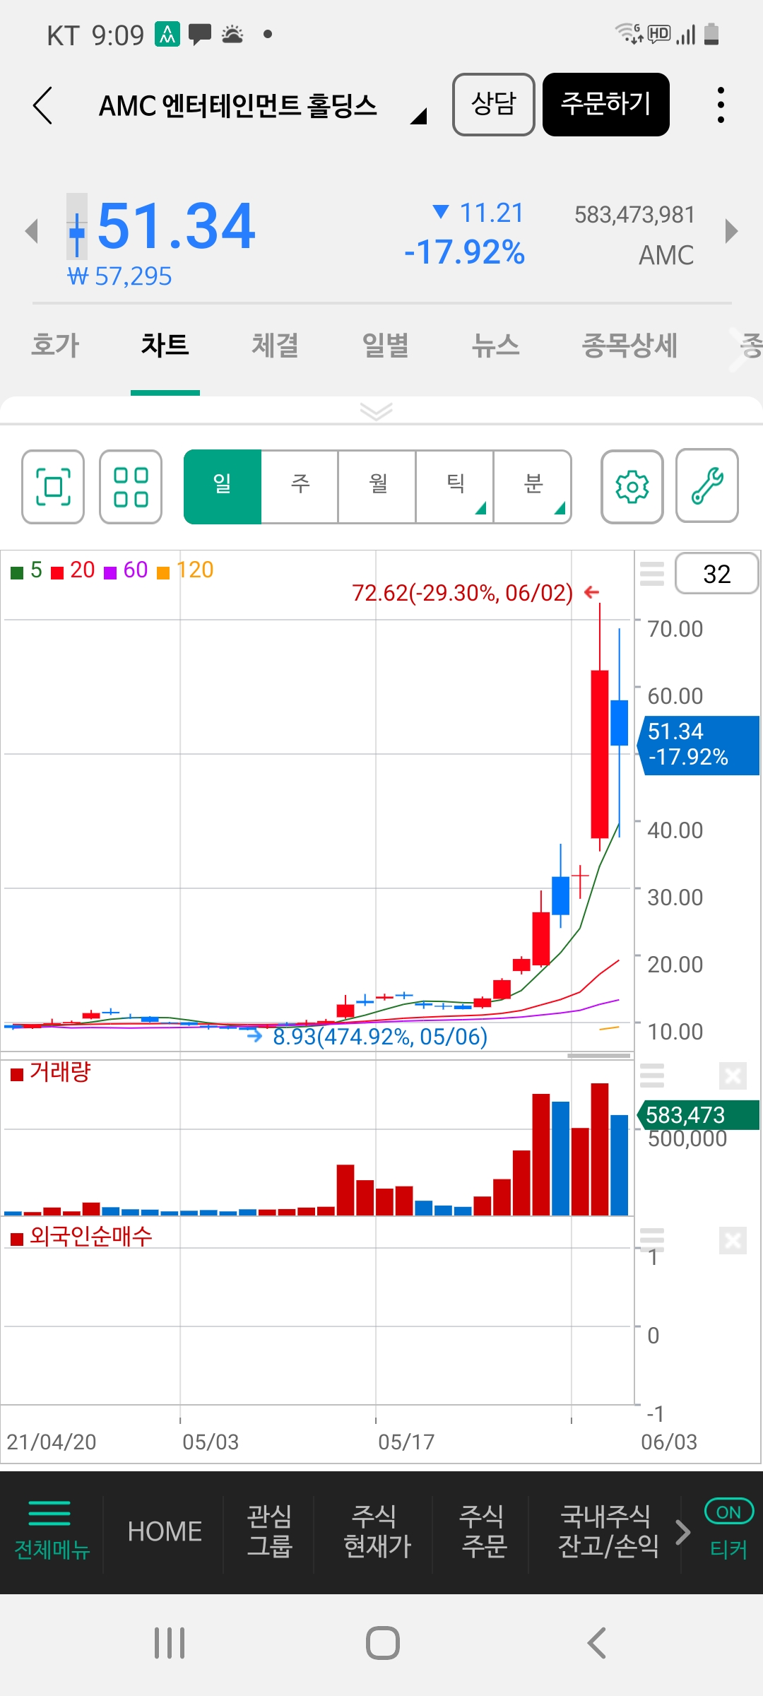Tap the Android back button
763x1696 pixels.
(597, 1643)
